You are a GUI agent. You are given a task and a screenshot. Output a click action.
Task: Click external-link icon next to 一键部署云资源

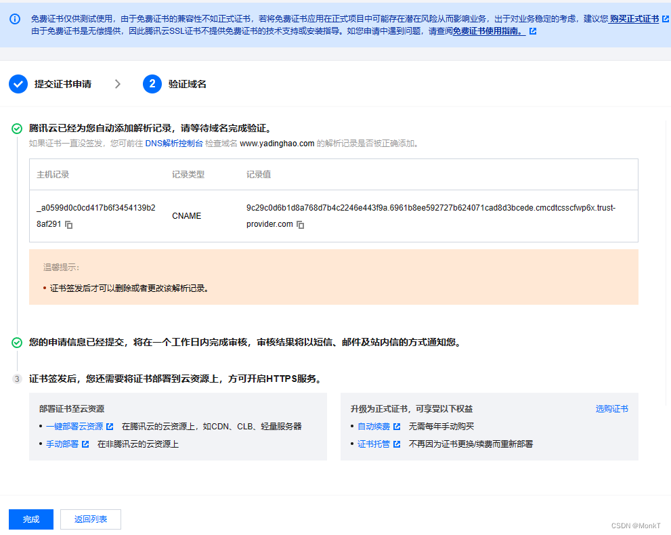click(110, 426)
